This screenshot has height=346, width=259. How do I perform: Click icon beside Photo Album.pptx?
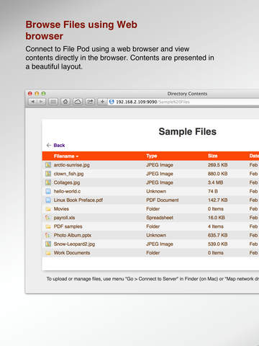48,235
